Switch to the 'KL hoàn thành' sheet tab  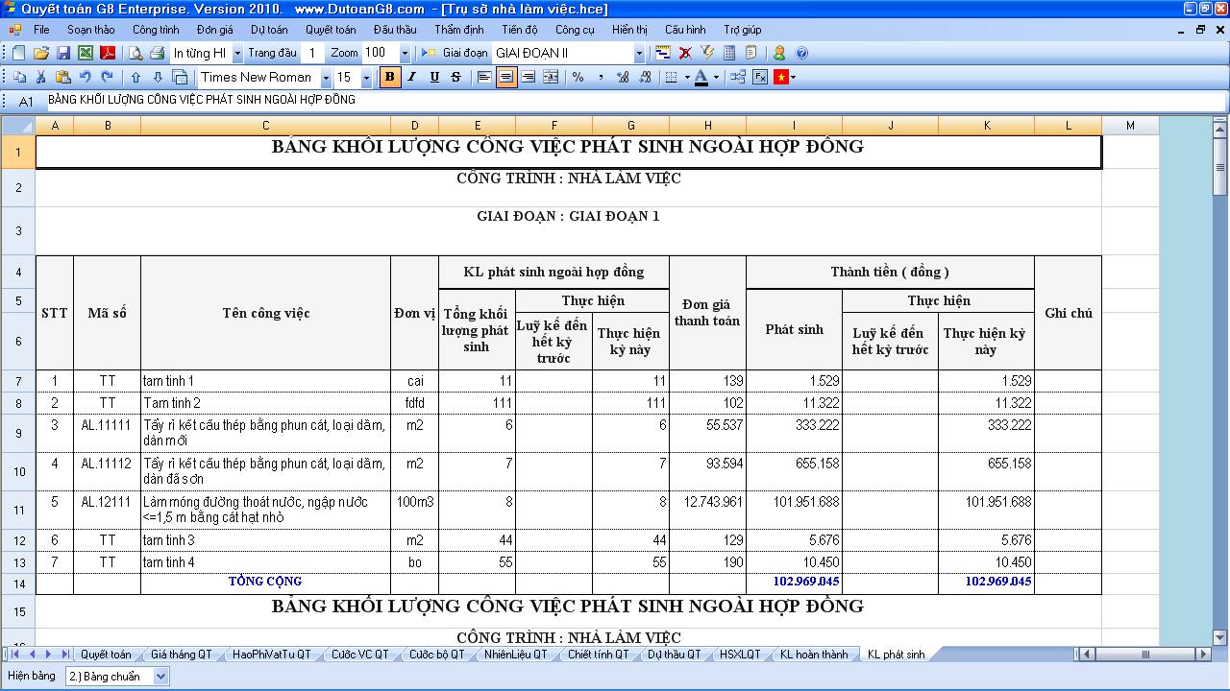pos(814,655)
